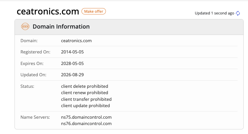Click the ceatronics.com page title

(x=48, y=11)
